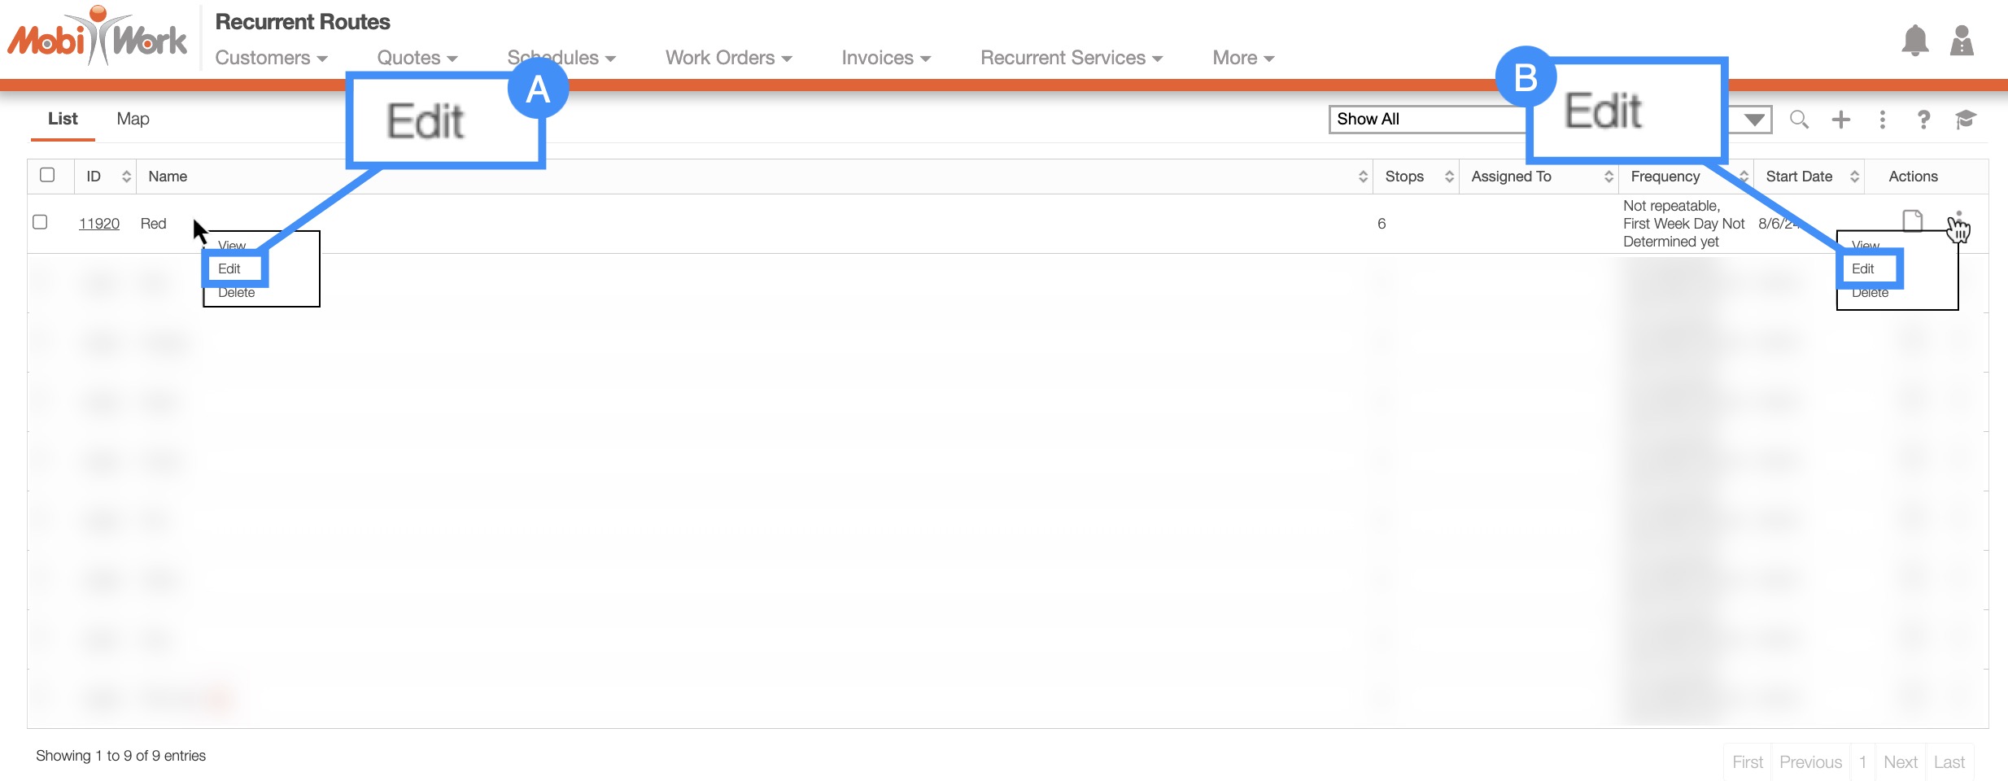This screenshot has width=2008, height=781.
Task: Click the plus icon to add route
Action: [x=1840, y=120]
